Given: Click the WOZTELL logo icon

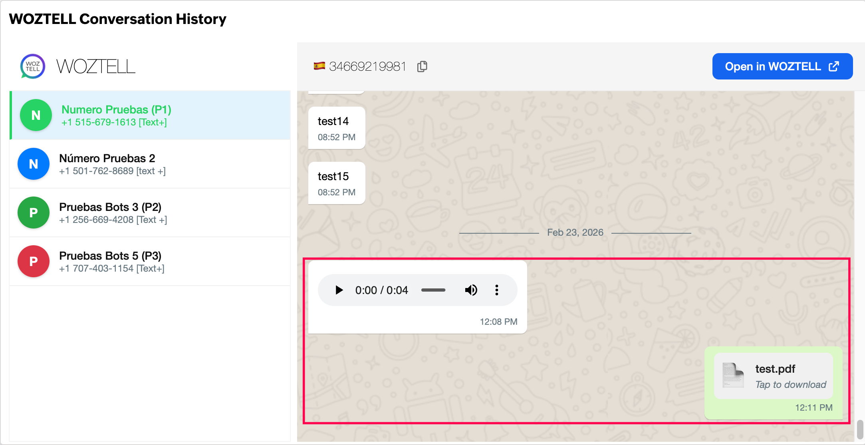Looking at the screenshot, I should click(x=33, y=66).
